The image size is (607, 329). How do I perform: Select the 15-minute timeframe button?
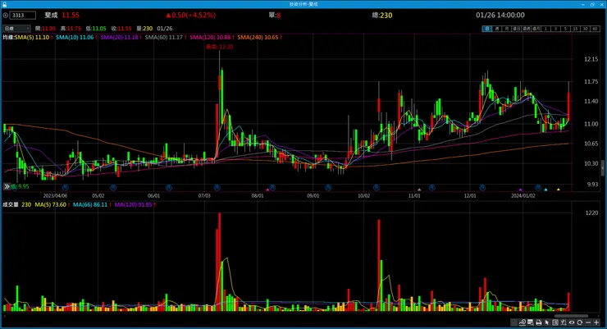tap(576, 29)
